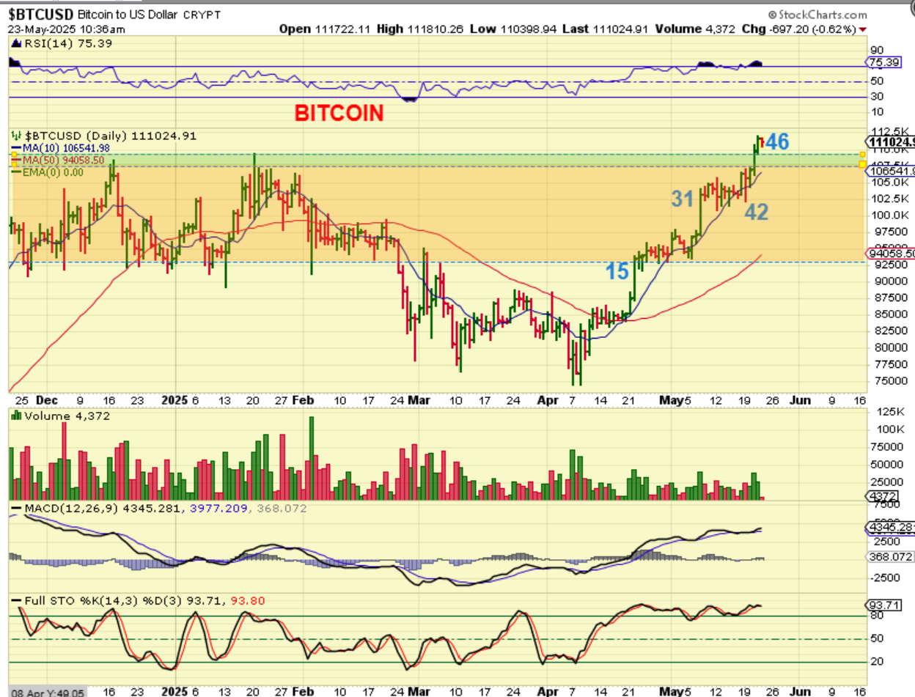
Task: Click the 90 RSI axis label
Action: [x=877, y=51]
